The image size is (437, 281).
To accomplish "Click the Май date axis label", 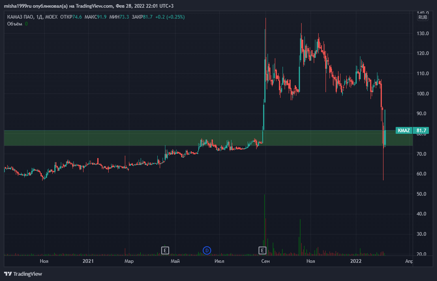I will coord(175,261).
